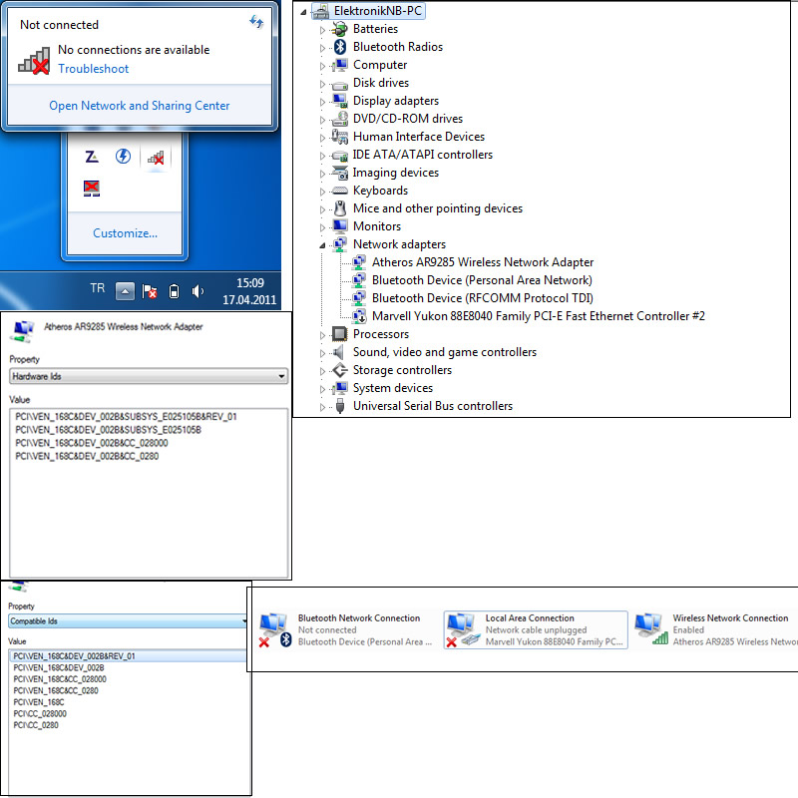
Task: Expand the Processors category
Action: [x=322, y=335]
